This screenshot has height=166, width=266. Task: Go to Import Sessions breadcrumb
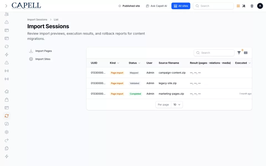click(x=37, y=19)
